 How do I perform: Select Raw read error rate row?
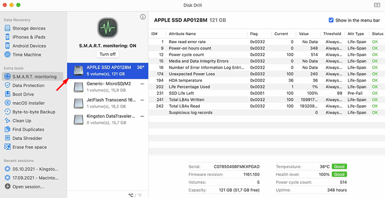tap(267, 42)
